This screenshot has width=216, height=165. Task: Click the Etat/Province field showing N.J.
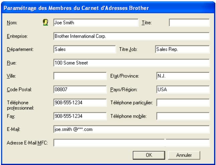(x=183, y=76)
